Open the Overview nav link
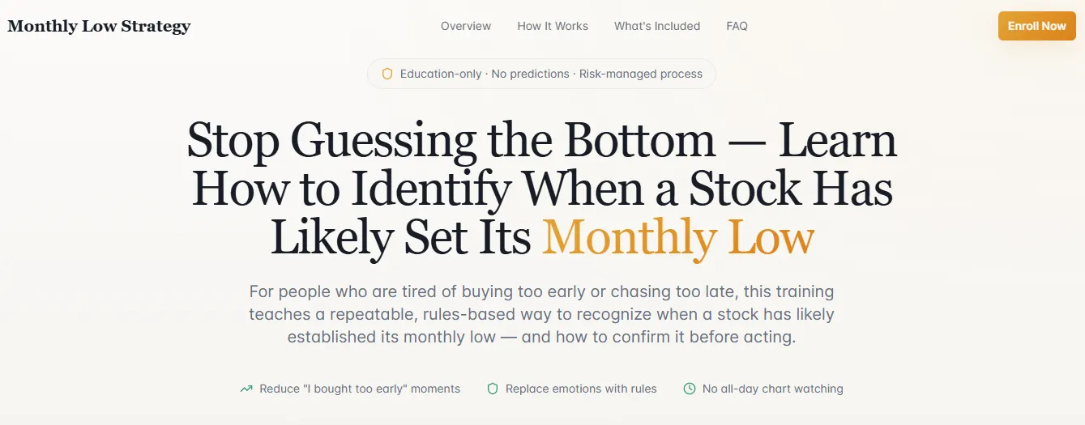 pyautogui.click(x=466, y=26)
